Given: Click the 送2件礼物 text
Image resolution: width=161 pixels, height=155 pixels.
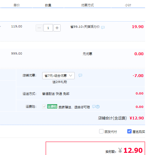Looking at the screenshot, I should click(59, 82).
